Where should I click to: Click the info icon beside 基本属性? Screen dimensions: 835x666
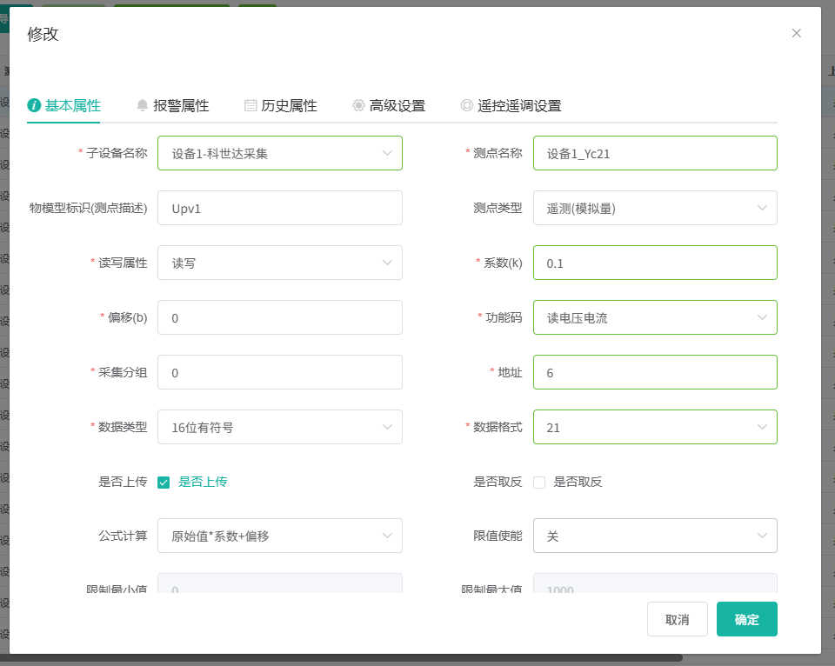34,105
